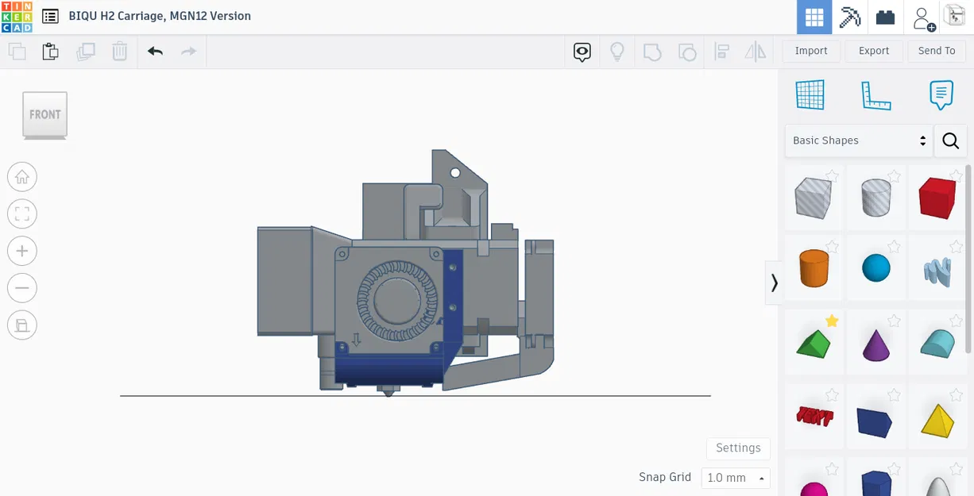Open the designs list icon

(x=50, y=16)
